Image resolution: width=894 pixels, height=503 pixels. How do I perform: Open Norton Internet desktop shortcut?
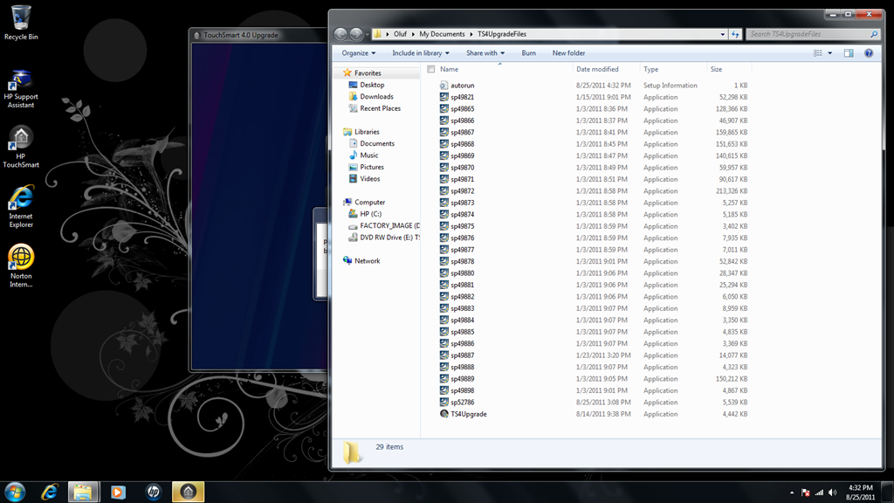tap(21, 265)
